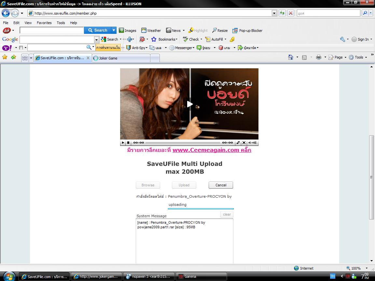Click the Anti-Spy shield icon
The width and height of the screenshot is (375, 281).
point(129,47)
